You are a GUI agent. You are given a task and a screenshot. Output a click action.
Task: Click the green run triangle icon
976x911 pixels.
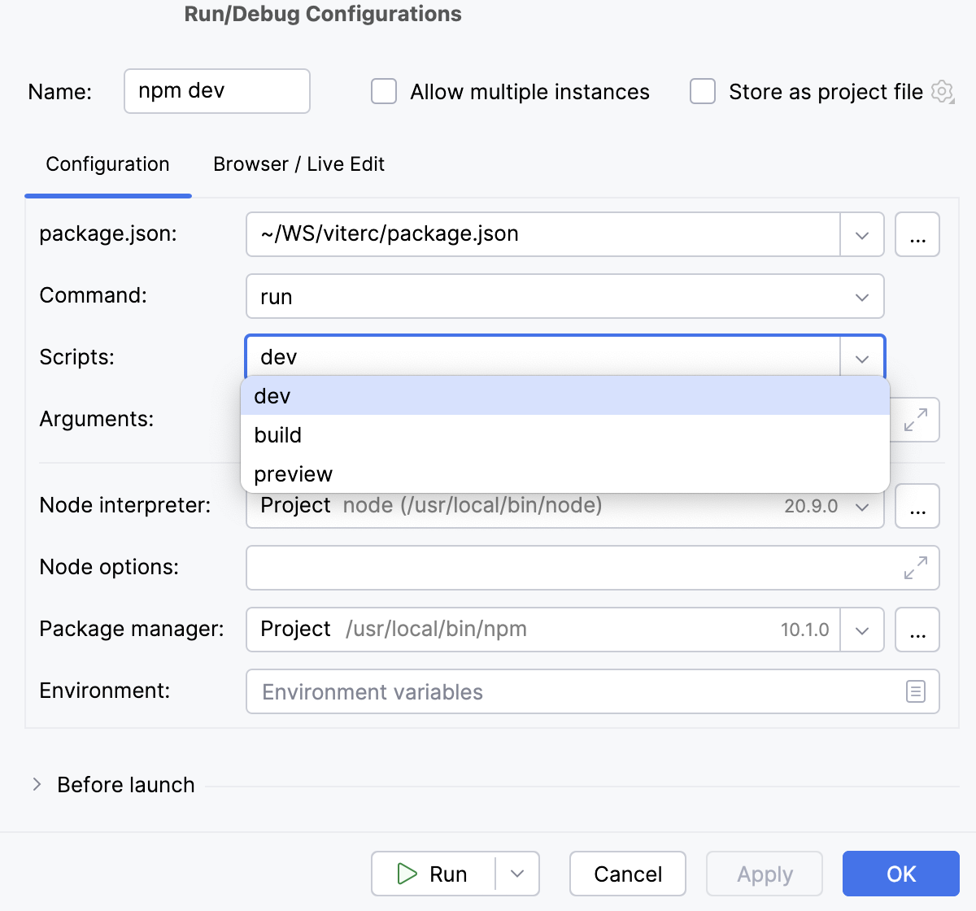tap(407, 874)
